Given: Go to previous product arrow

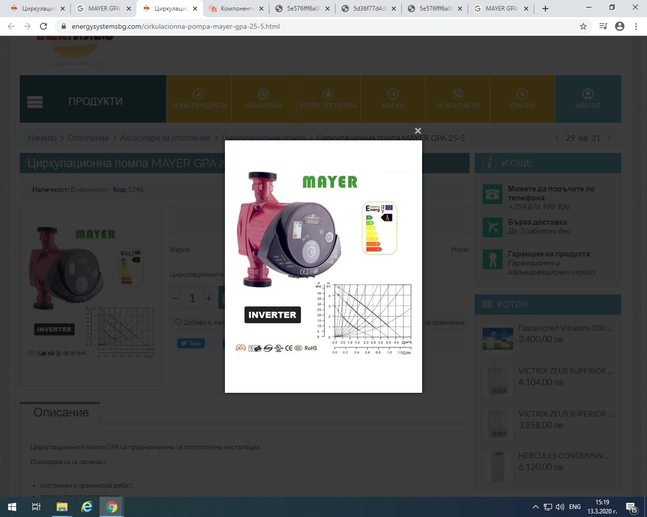Looking at the screenshot, I should tap(557, 138).
